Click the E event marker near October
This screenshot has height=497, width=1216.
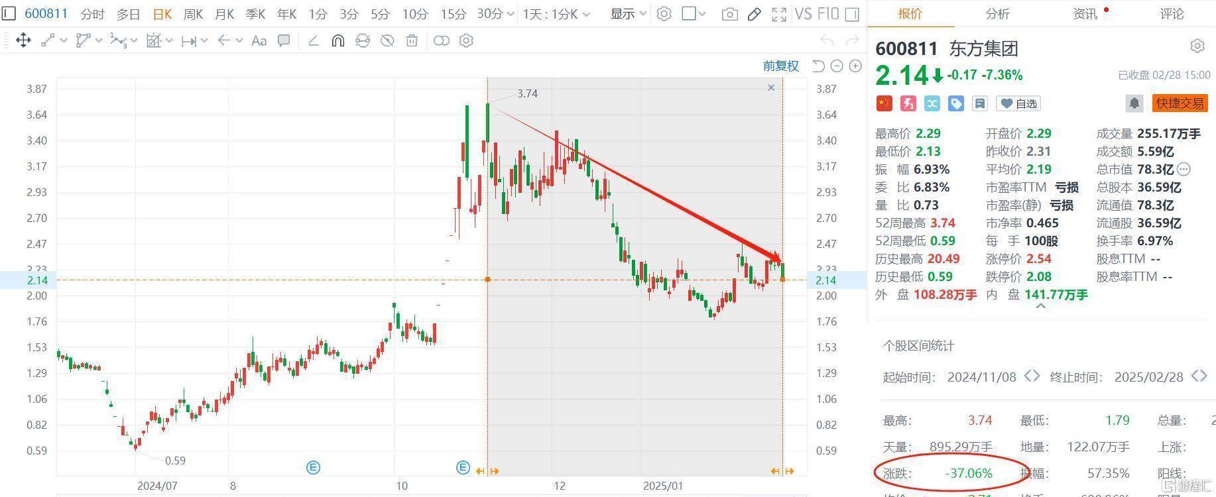pos(463,468)
